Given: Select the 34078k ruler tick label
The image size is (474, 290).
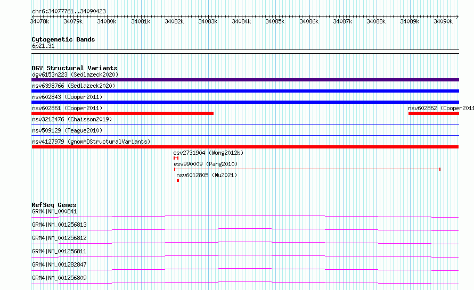Looking at the screenshot, I should click(x=39, y=21).
